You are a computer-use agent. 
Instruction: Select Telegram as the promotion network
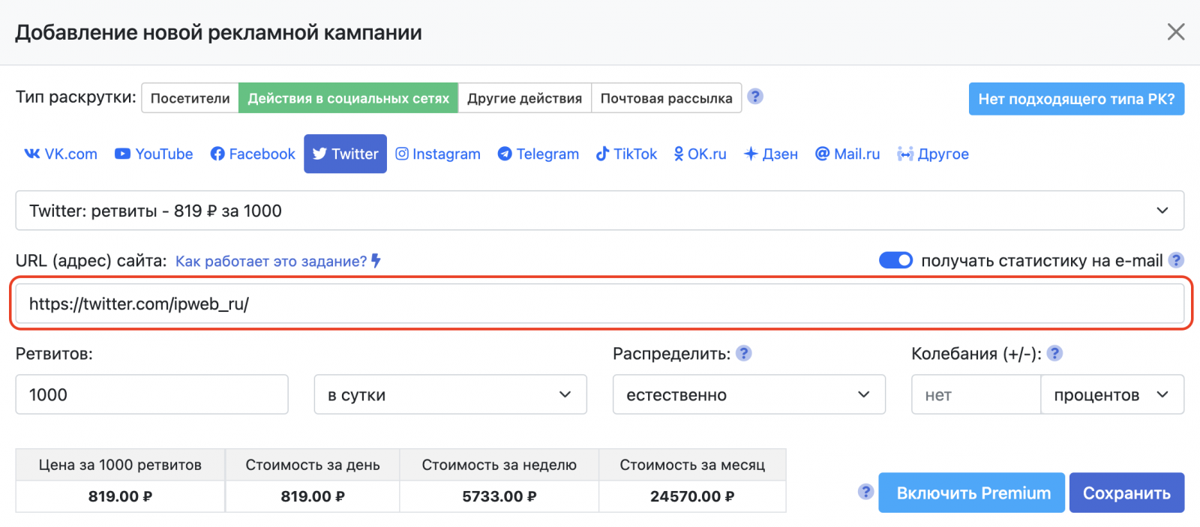(538, 154)
